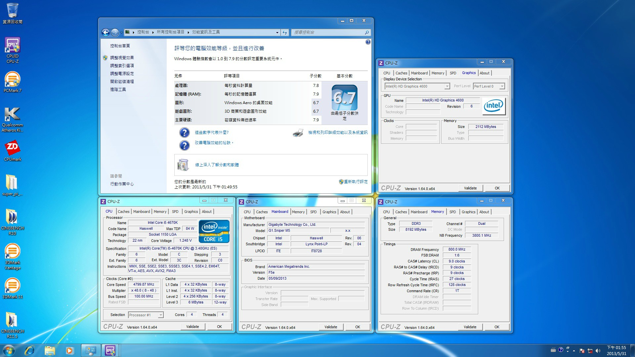Switch to Memory tab in the Mainboard window
The height and width of the screenshot is (357, 635).
click(298, 212)
